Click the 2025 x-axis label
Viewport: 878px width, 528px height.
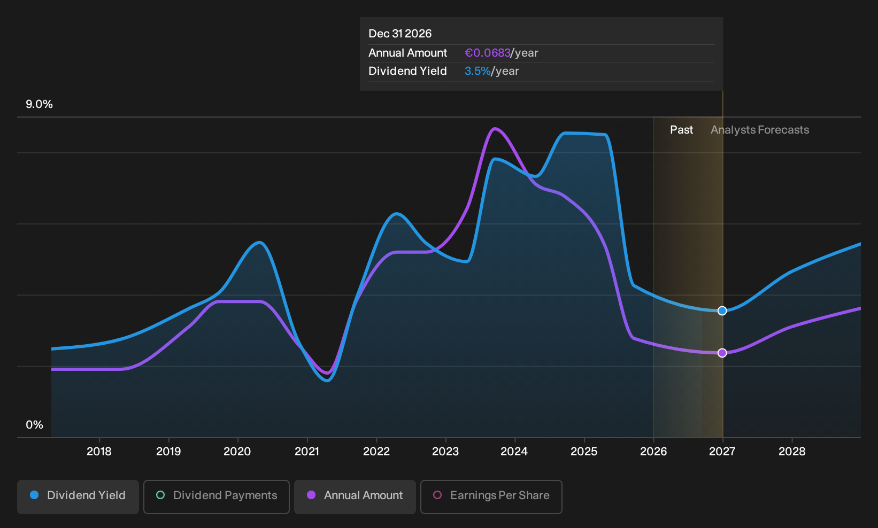[x=584, y=452]
